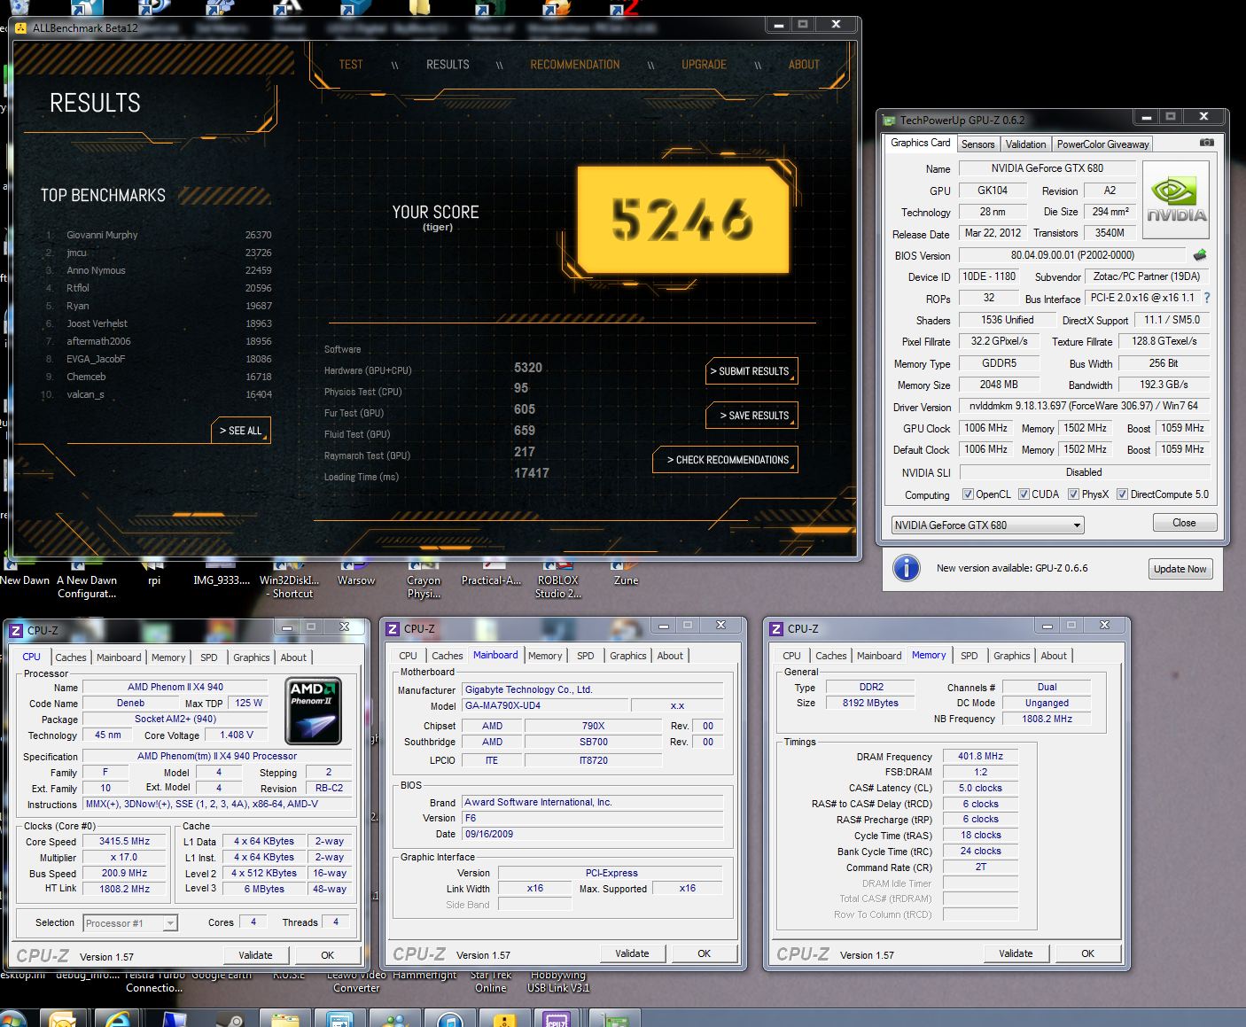Click the Windows Live Messenger taskbar icon

(x=393, y=1019)
